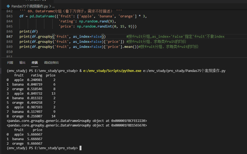Place cursor on print(df) code line
The height and width of the screenshot is (154, 247).
click(29, 32)
